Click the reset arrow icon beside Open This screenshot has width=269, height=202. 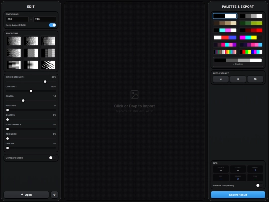[x=54, y=195]
